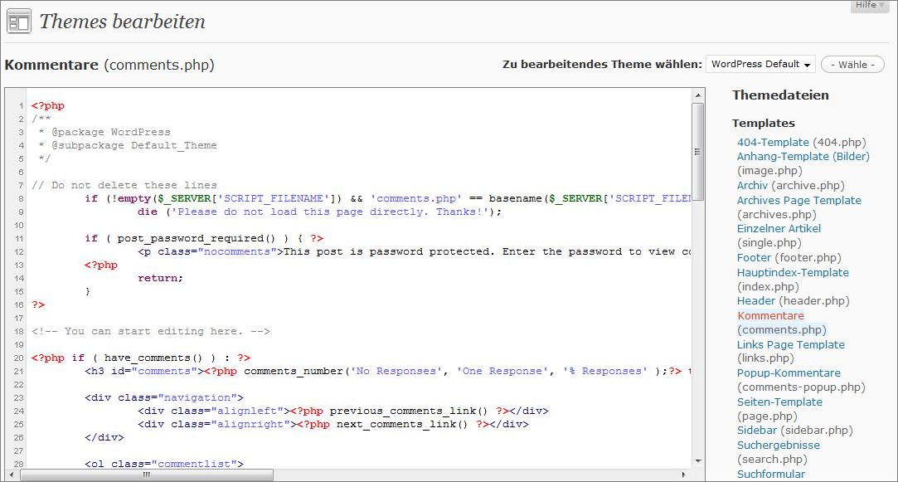Image resolution: width=898 pixels, height=482 pixels.
Task: Click the opening <?php tag on line 1
Action: 48,105
